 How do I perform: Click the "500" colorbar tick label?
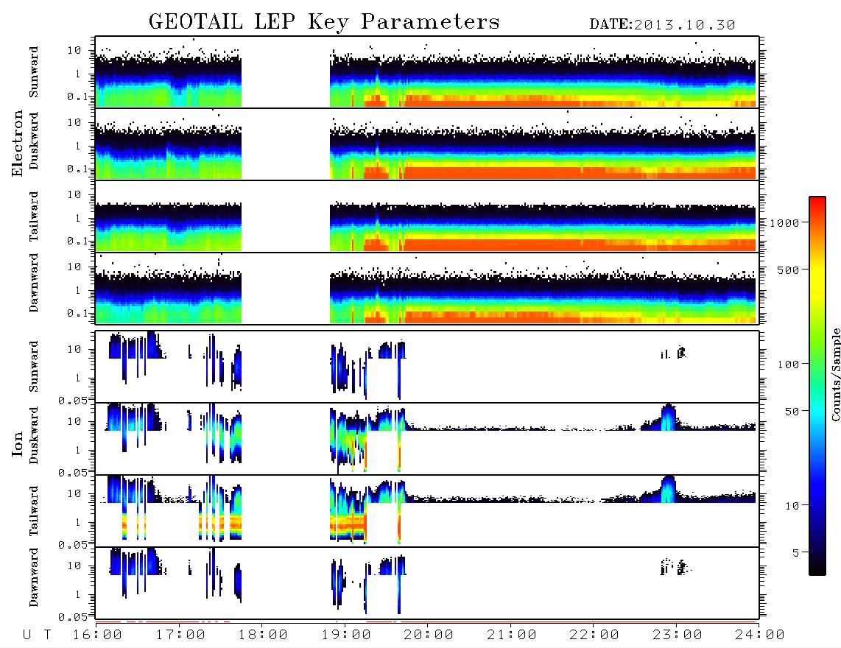click(788, 270)
